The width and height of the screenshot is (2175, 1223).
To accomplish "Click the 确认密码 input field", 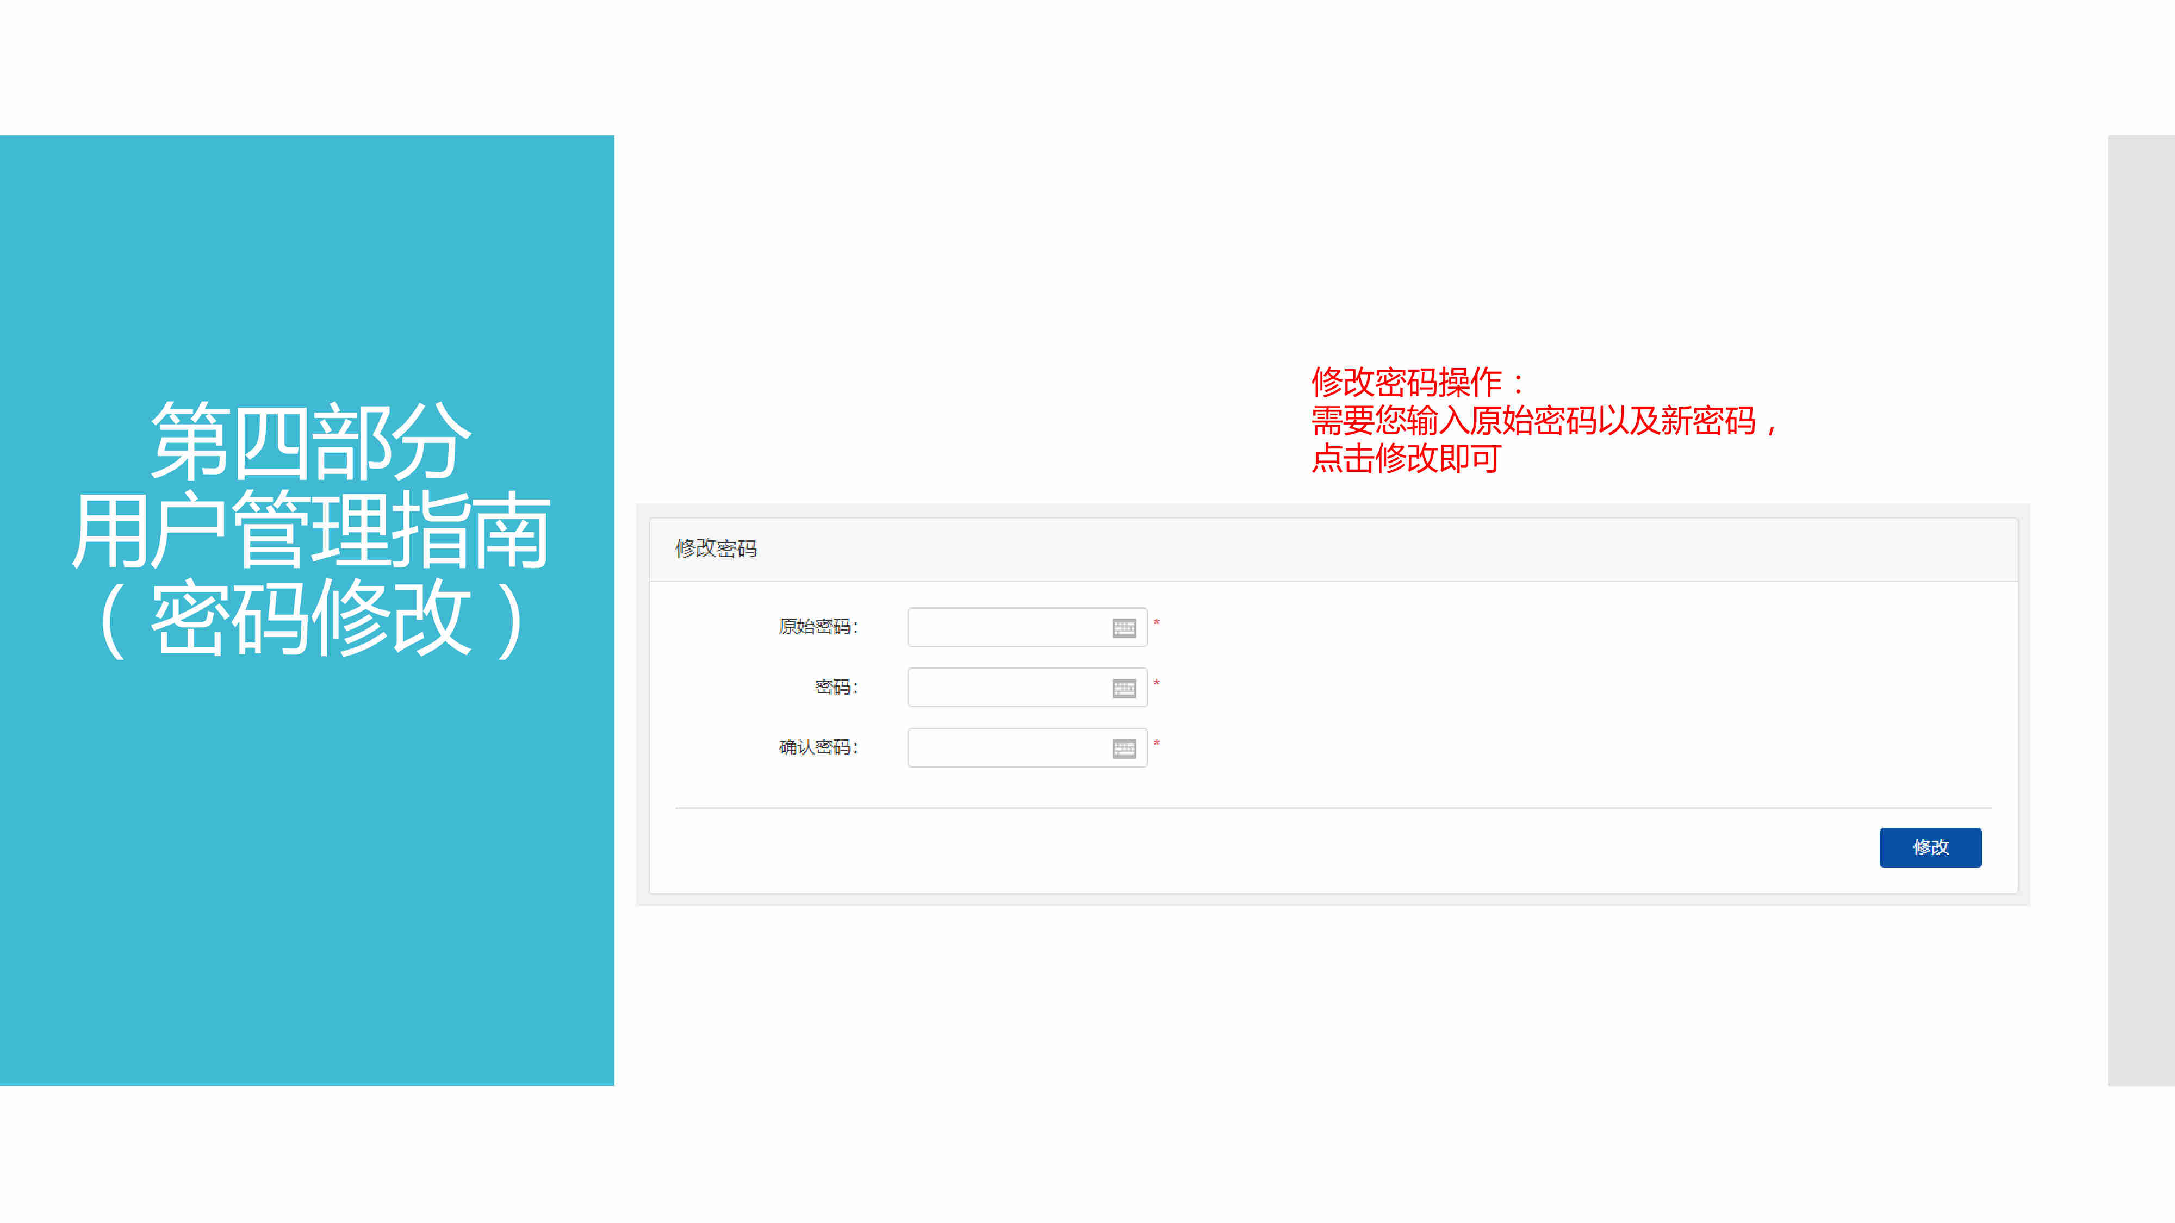I will [x=1027, y=748].
